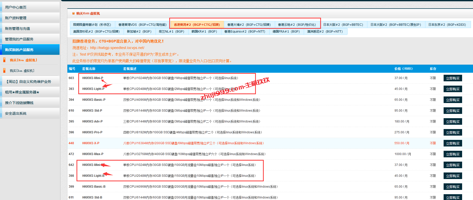Screen dimensions: 473x200
Task: Click plan number 603
Action: [71, 78]
